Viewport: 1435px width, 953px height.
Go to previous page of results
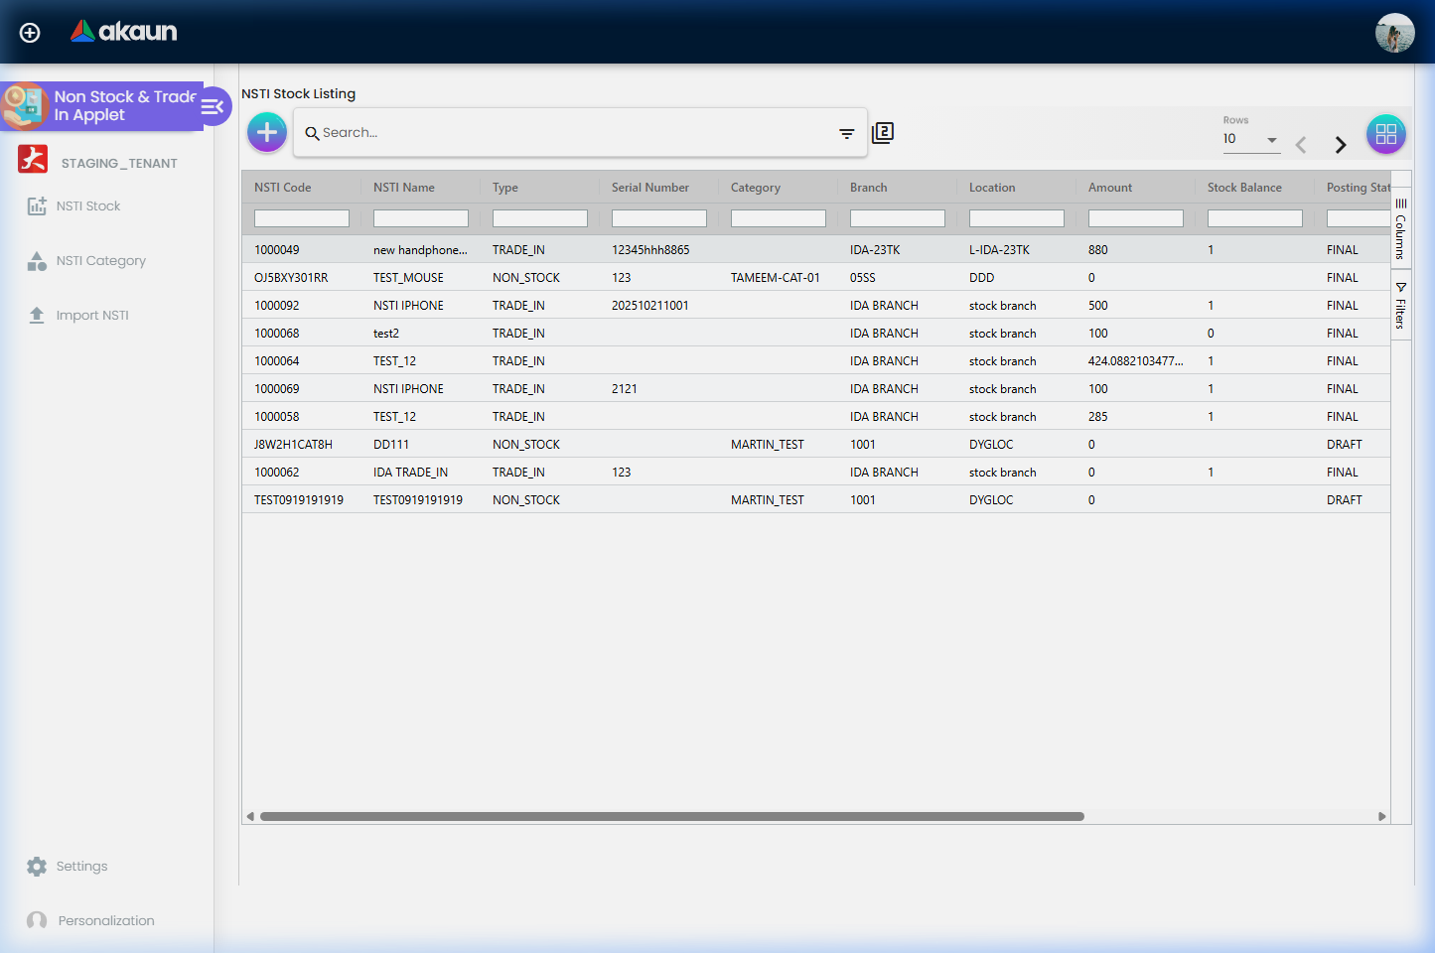tap(1301, 145)
